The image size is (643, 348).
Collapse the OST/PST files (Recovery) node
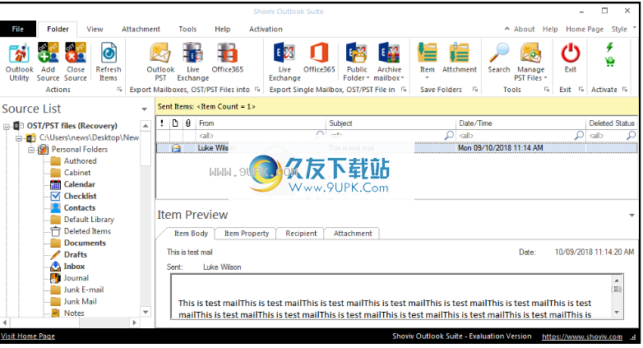7,127
